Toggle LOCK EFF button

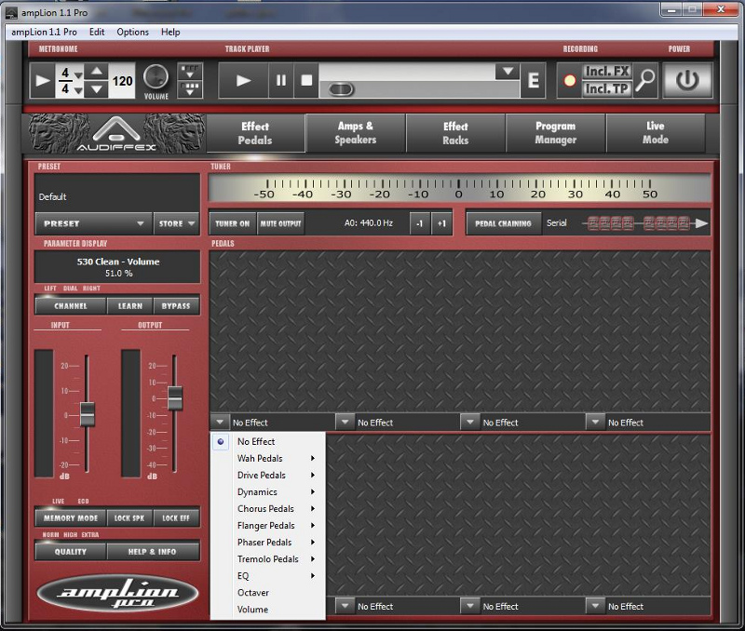pyautogui.click(x=176, y=518)
